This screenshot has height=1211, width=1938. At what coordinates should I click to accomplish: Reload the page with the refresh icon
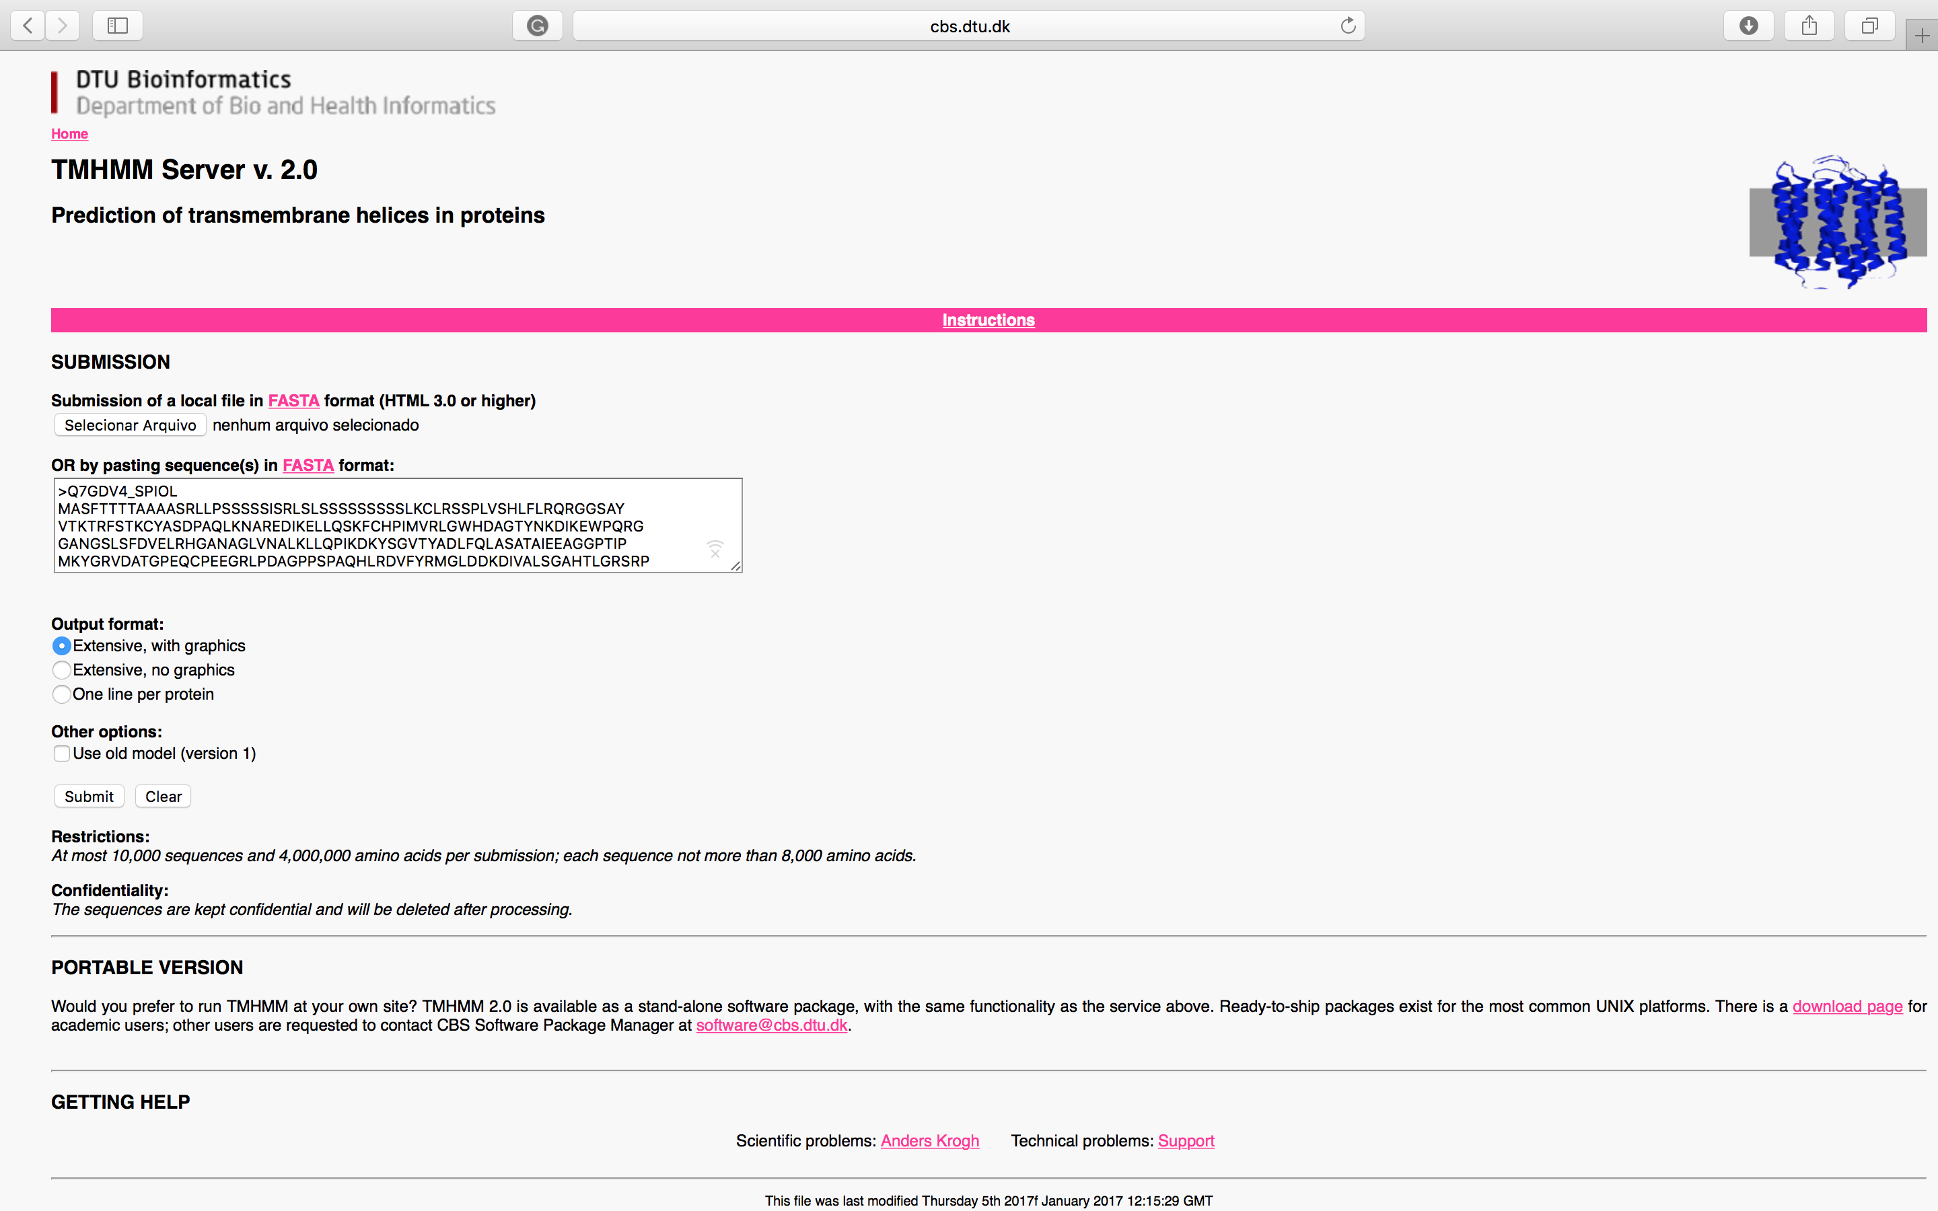pos(1348,26)
